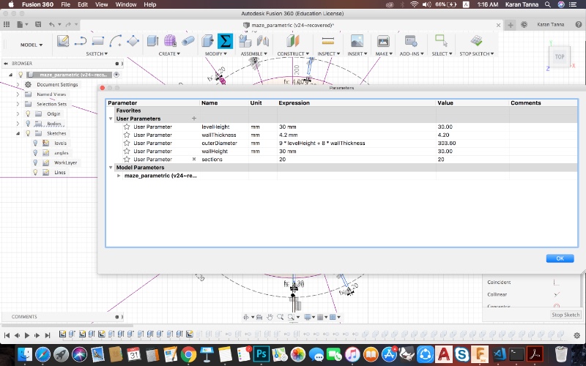The image size is (586, 366).
Task: Click the Measure inspect icon
Action: click(327, 41)
